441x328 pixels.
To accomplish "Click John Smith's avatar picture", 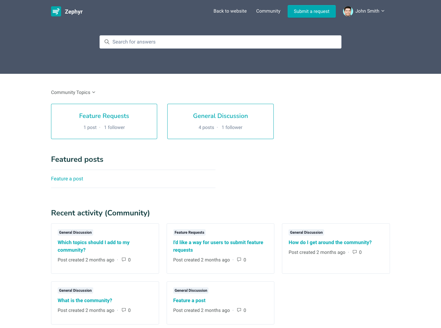I will tap(348, 11).
